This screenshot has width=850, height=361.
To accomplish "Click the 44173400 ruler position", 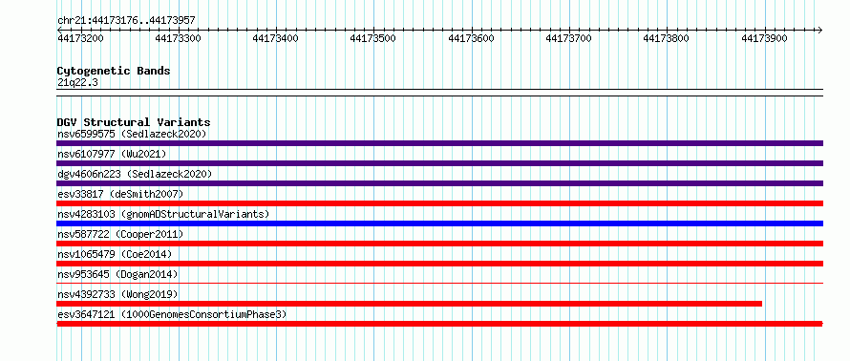I will (275, 38).
